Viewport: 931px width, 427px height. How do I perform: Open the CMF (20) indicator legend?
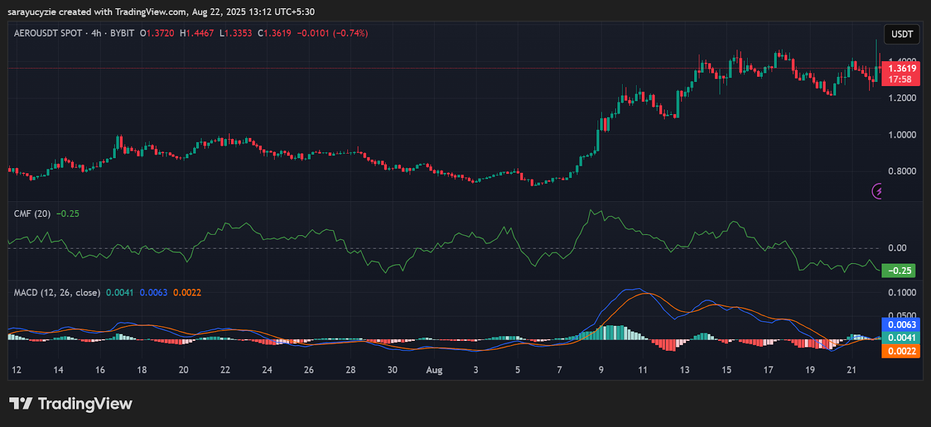32,213
